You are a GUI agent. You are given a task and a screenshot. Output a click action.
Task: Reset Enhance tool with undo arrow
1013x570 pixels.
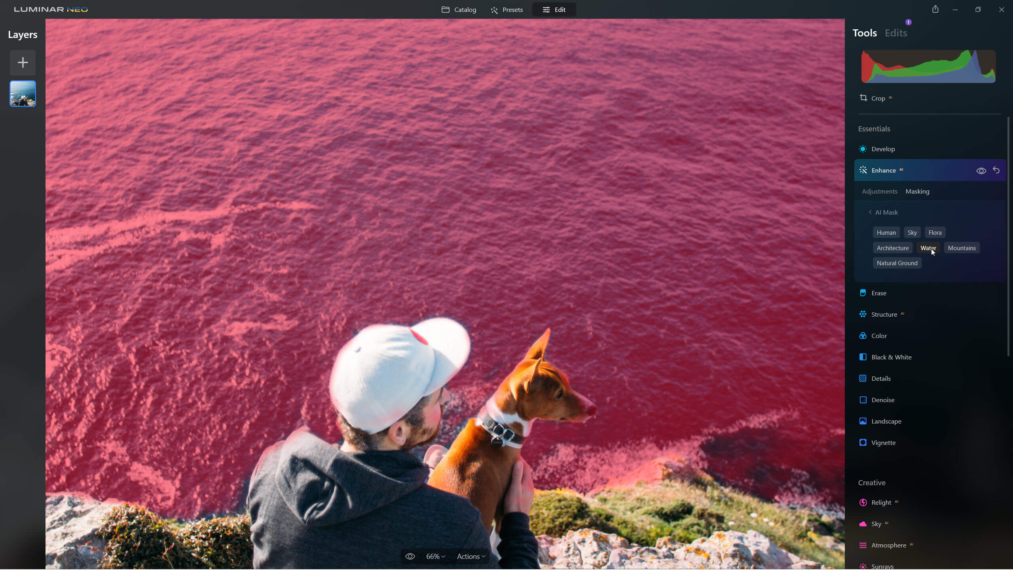996,170
